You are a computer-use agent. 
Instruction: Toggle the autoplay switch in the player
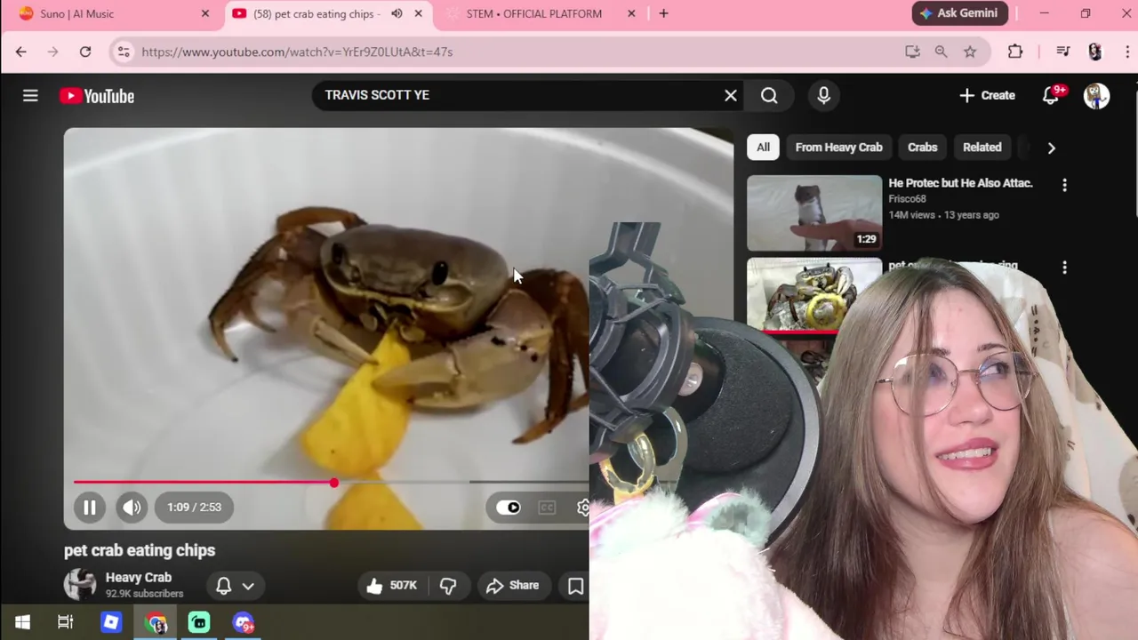509,507
